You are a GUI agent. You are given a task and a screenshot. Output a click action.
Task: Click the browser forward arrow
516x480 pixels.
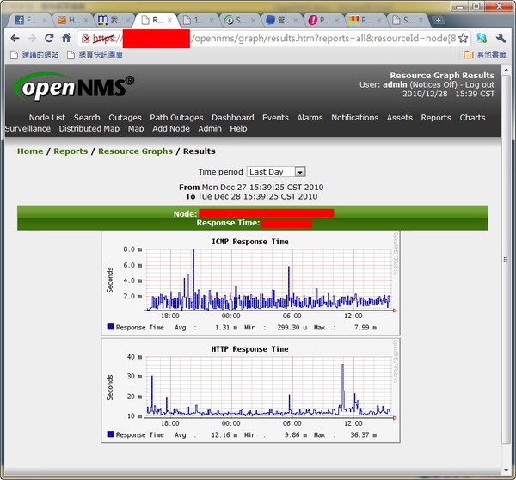(32, 39)
